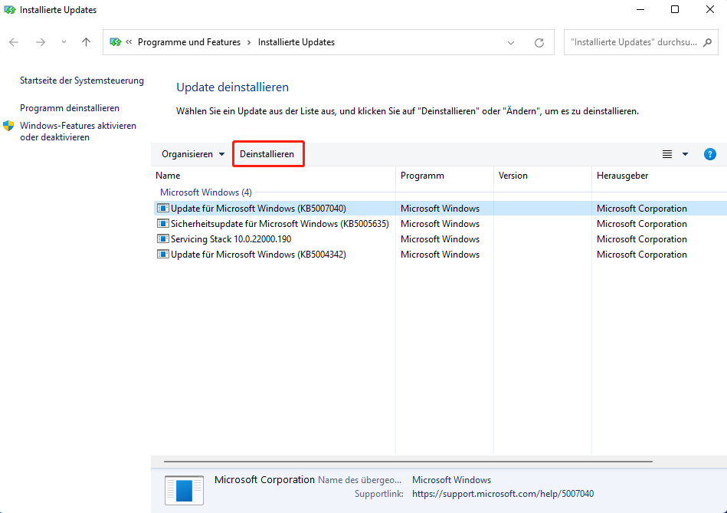The image size is (727, 513).
Task: Select Servicing Stack 10.0.22000.190 entry
Action: (231, 239)
